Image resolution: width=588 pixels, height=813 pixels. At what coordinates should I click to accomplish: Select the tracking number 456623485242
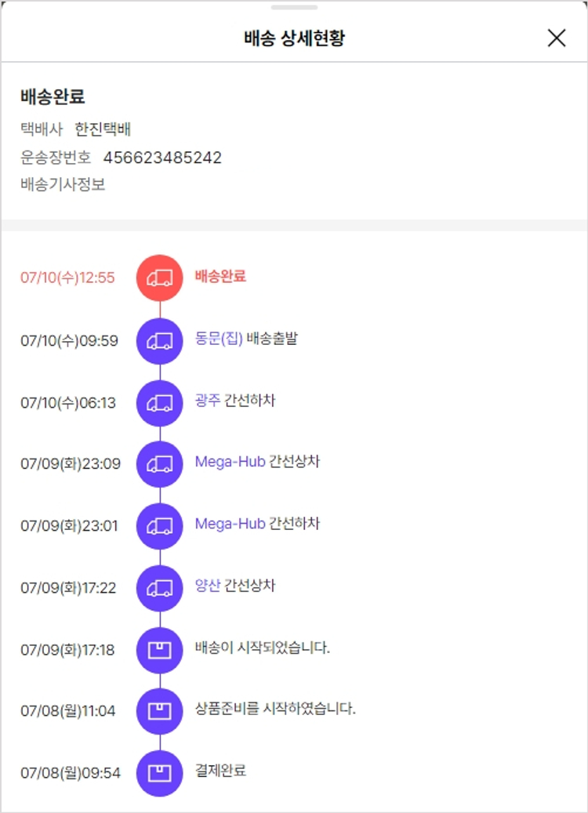pyautogui.click(x=162, y=158)
